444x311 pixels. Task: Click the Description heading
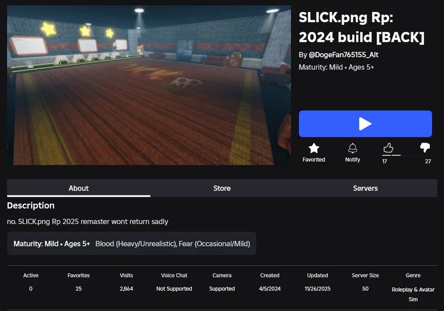click(x=31, y=205)
